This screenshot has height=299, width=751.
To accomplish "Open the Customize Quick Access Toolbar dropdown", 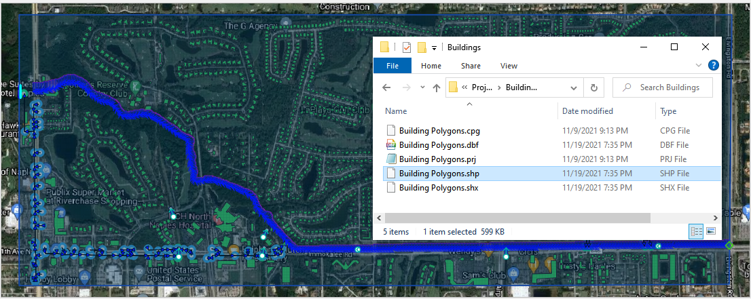I will click(x=434, y=48).
